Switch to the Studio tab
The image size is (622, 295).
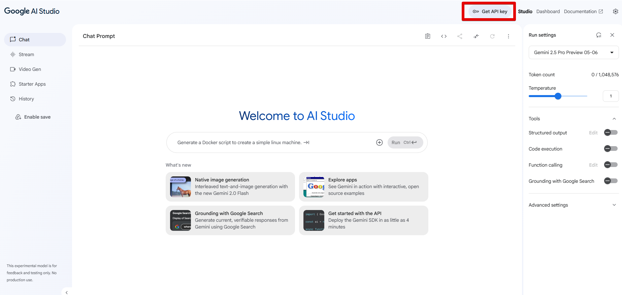[525, 11]
